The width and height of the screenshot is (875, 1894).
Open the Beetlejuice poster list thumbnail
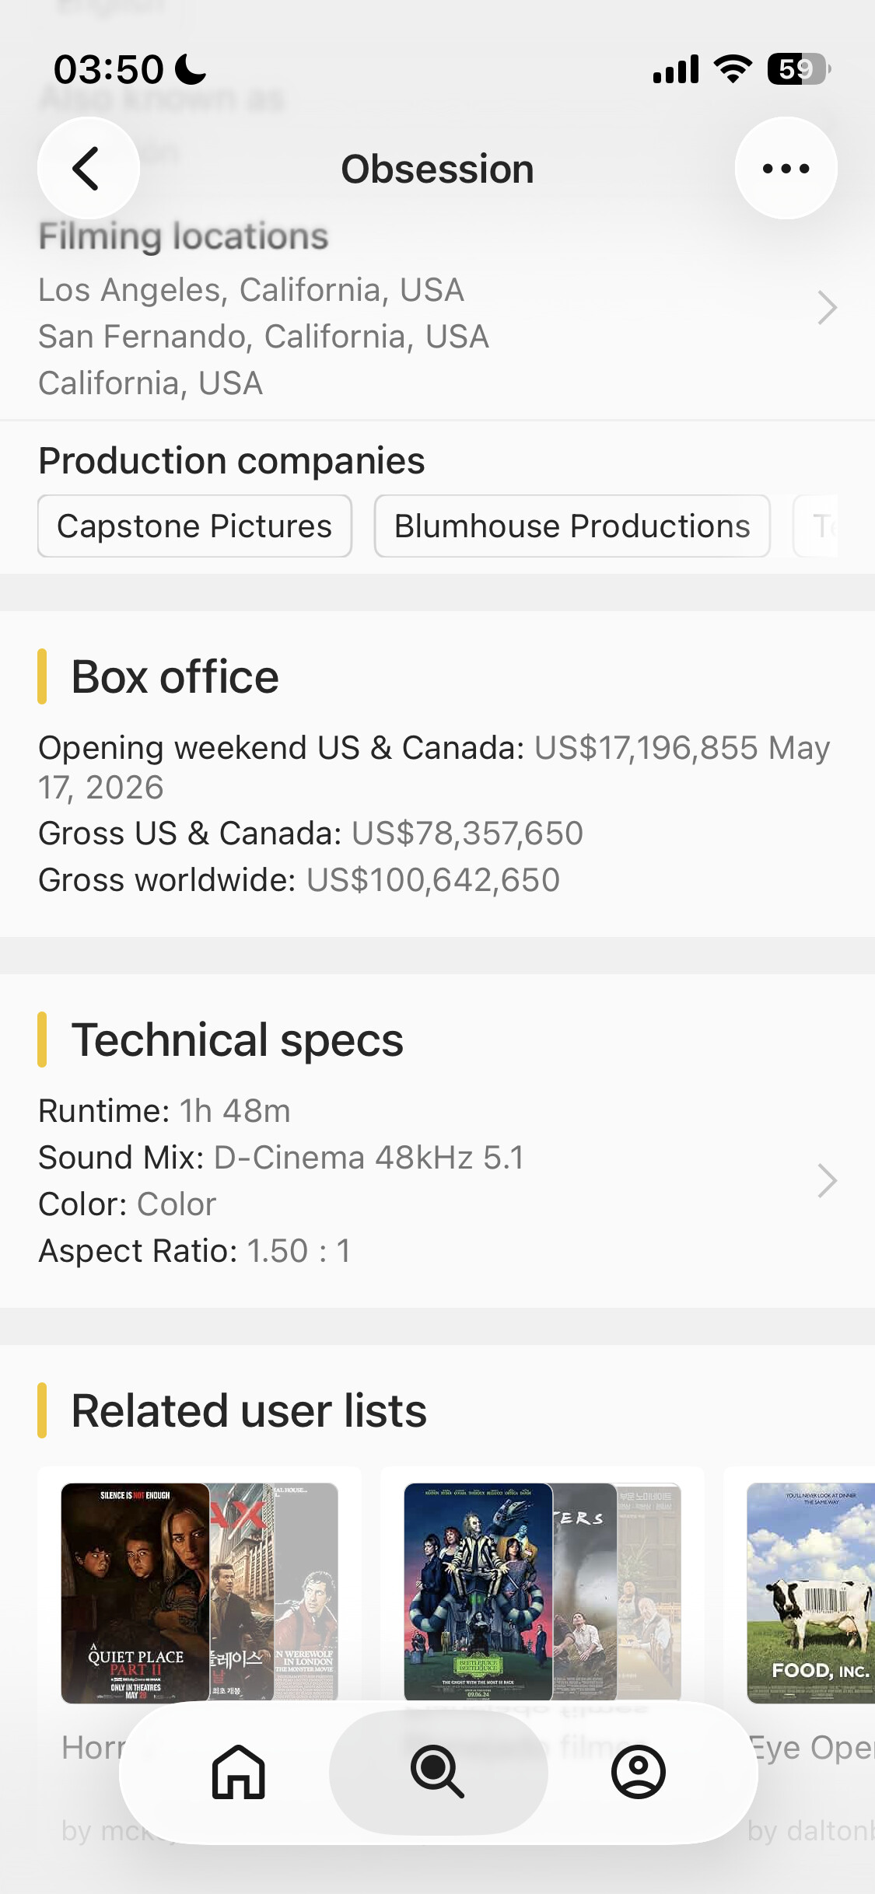coord(478,1592)
